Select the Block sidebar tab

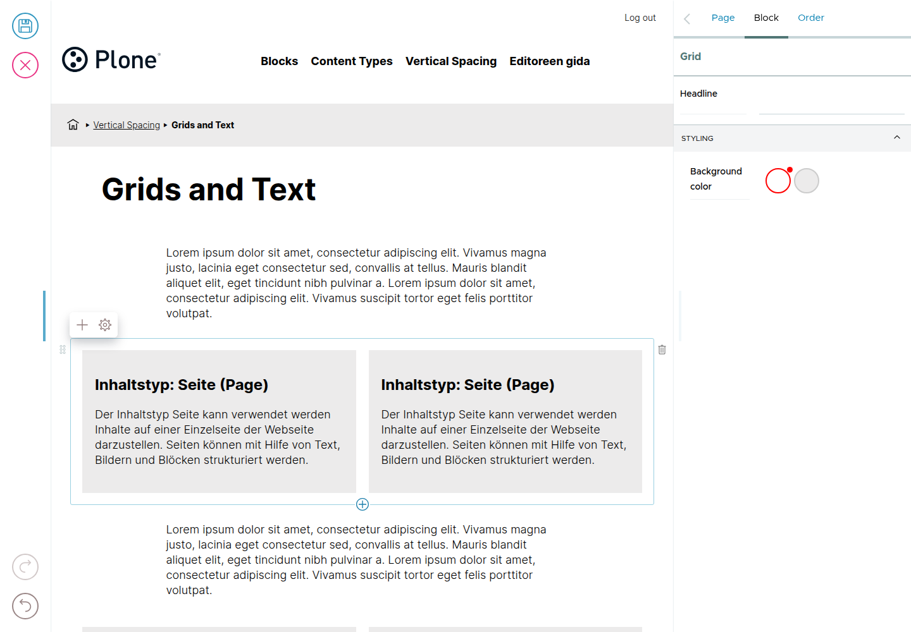point(766,18)
